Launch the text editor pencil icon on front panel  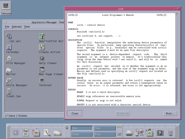coord(47,132)
